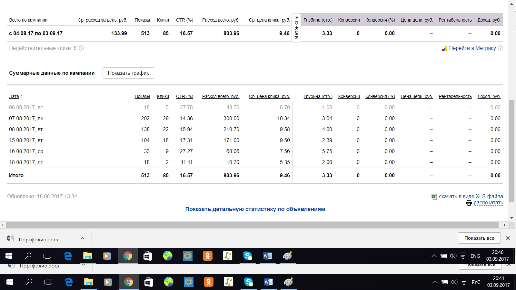The image size is (516, 290).
Task: Click the search magnifier in the ENG taskbar
Action: coord(28,256)
